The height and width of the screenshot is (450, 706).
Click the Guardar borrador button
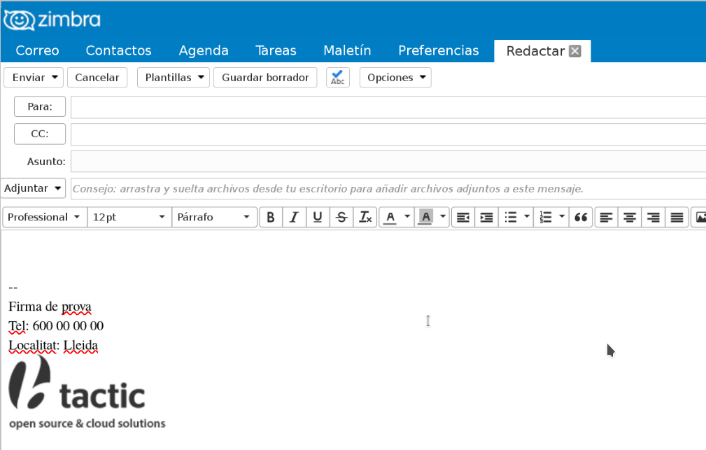[x=265, y=78]
